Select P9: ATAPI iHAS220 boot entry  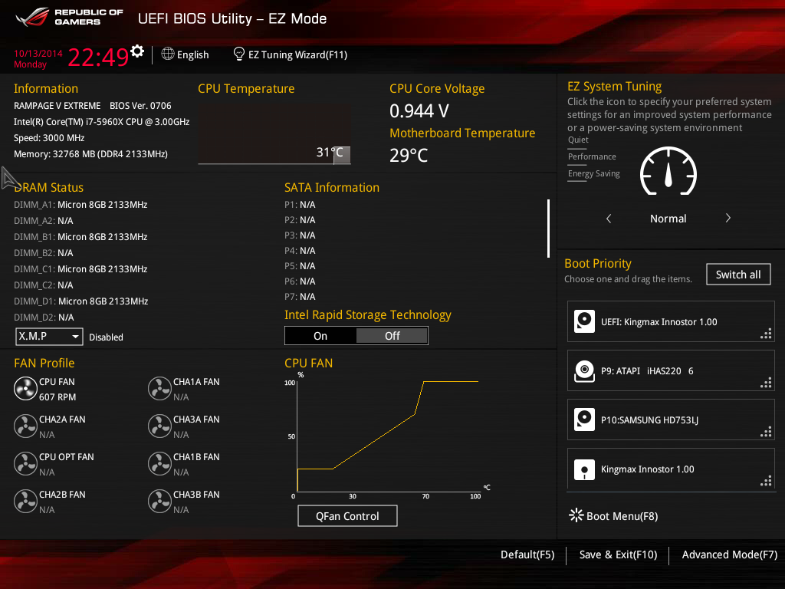pyautogui.click(x=671, y=370)
